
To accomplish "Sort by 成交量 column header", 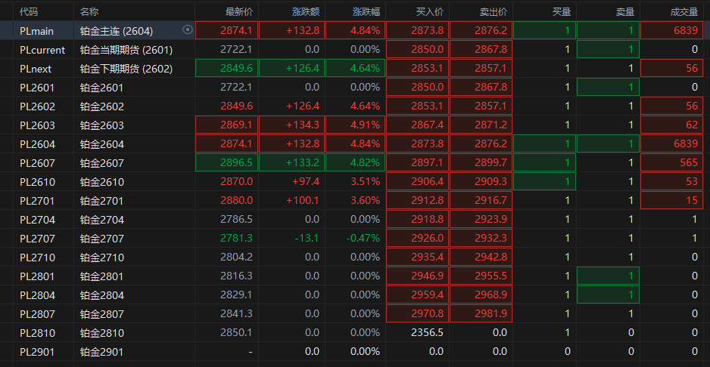I will (x=684, y=11).
